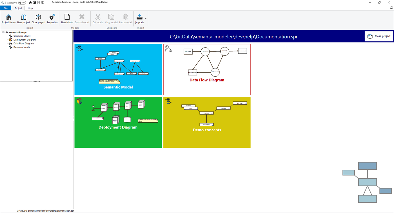
Task: Open the File menu
Action: coord(5,8)
